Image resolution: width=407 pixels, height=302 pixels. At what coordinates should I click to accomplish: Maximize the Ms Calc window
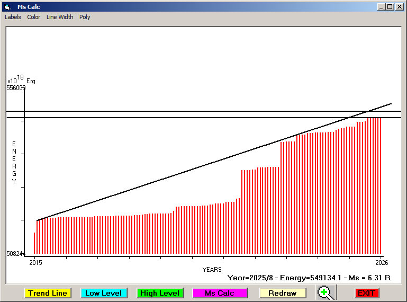coord(390,7)
